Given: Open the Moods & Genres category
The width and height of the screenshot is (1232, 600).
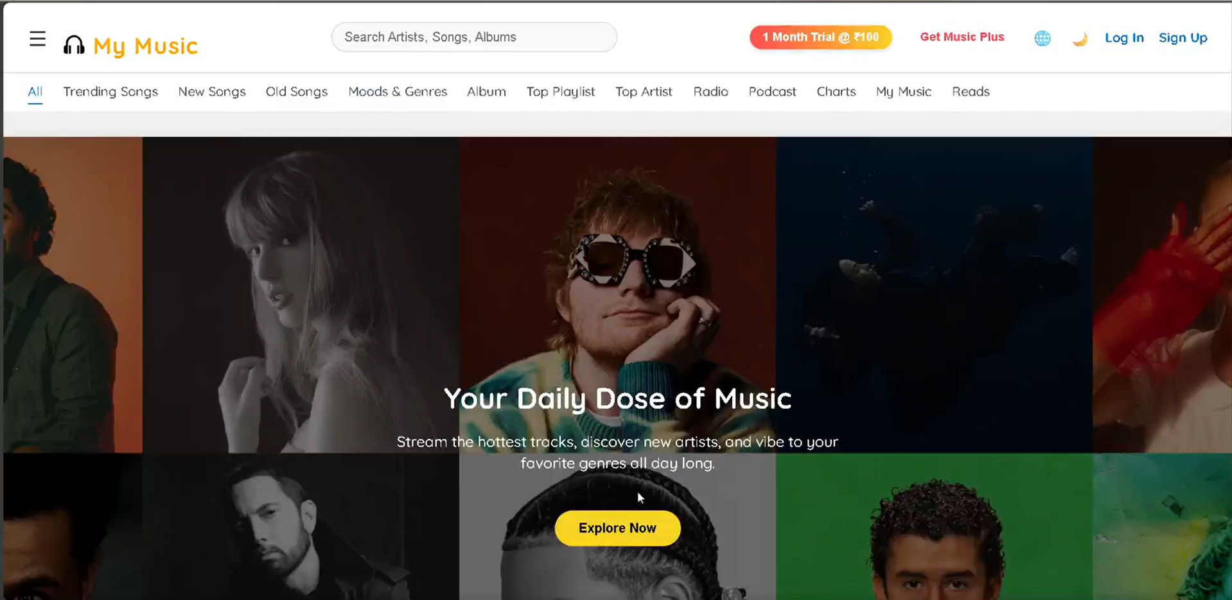Looking at the screenshot, I should coord(398,92).
